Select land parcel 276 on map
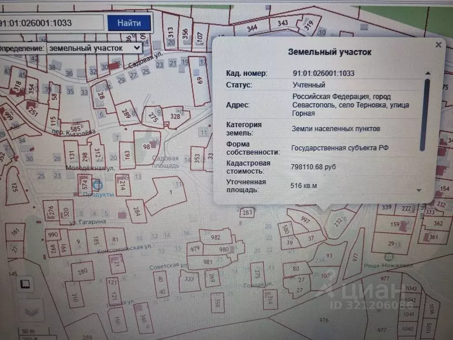Image resolution: width=453 pixels, height=340 pixels. (50, 211)
